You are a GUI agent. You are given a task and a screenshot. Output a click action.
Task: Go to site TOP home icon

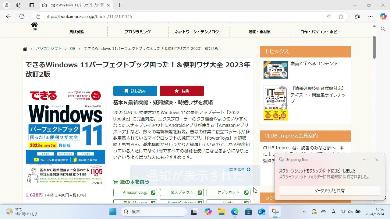tap(34, 26)
